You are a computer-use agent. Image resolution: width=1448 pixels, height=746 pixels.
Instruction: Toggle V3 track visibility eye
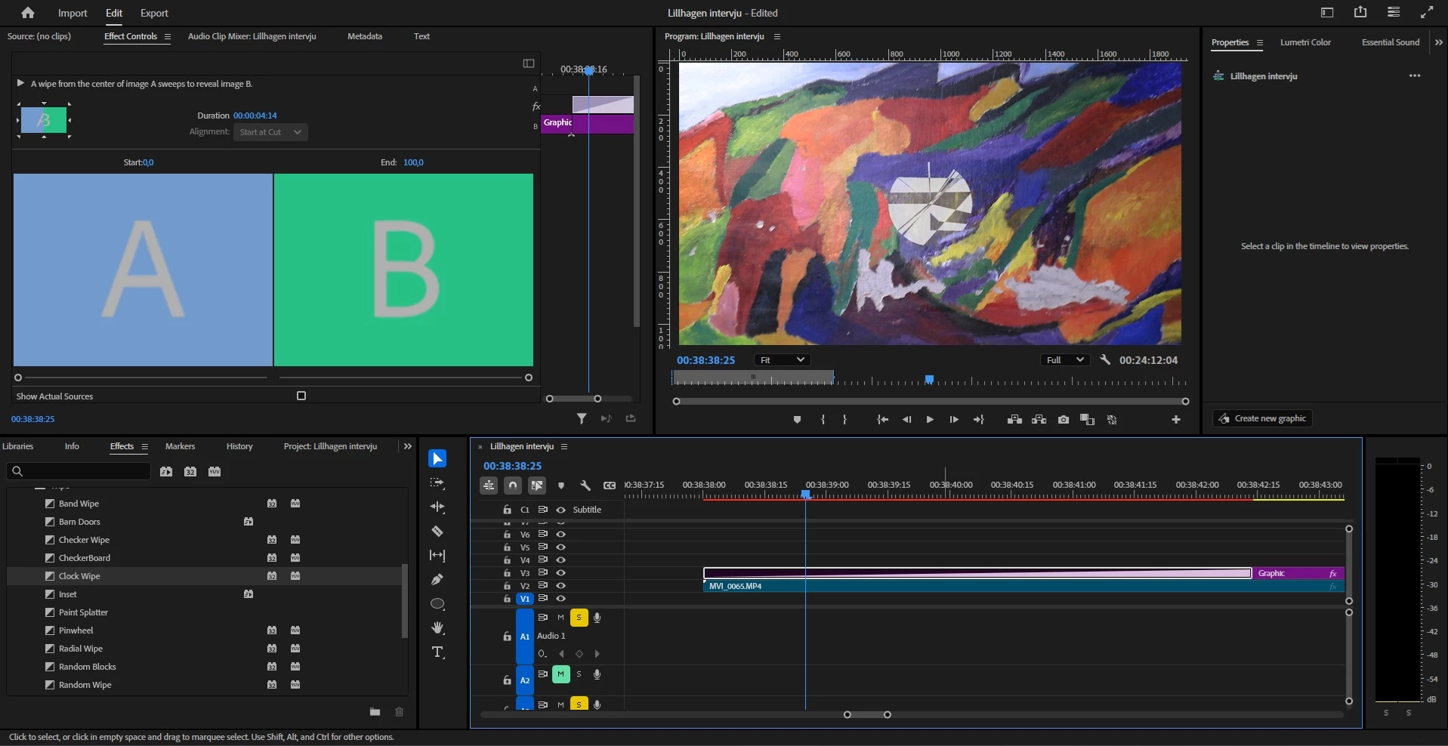tap(560, 573)
